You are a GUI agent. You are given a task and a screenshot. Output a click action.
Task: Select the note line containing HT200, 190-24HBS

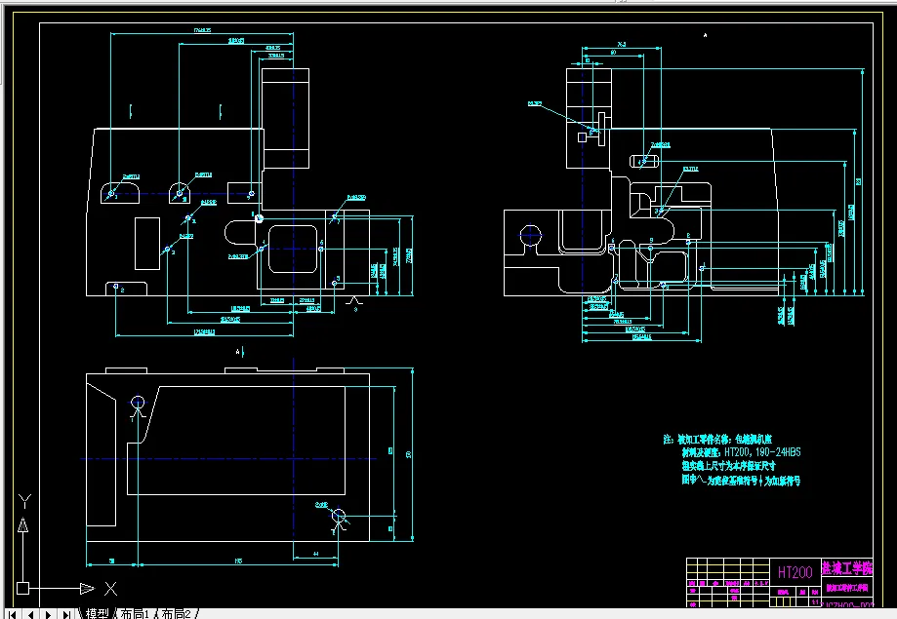coord(742,452)
